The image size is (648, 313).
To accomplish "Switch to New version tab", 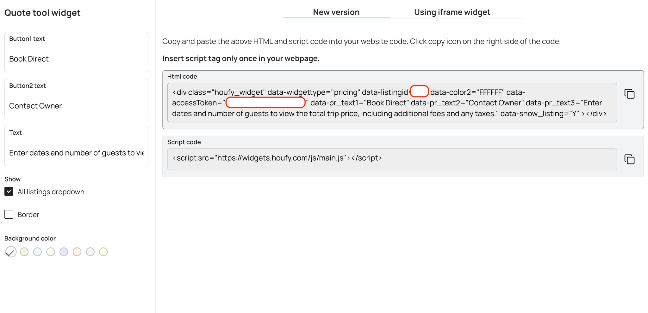I will (336, 12).
